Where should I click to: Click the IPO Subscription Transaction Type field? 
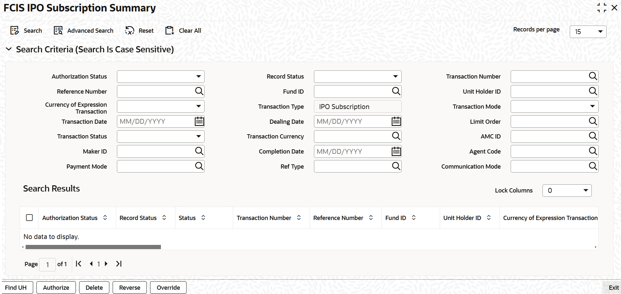click(x=358, y=106)
